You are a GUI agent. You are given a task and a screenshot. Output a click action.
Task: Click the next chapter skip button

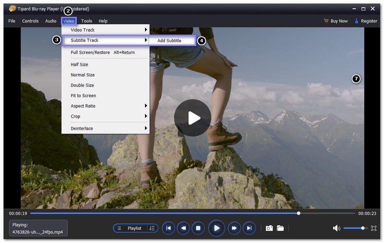[x=249, y=228]
